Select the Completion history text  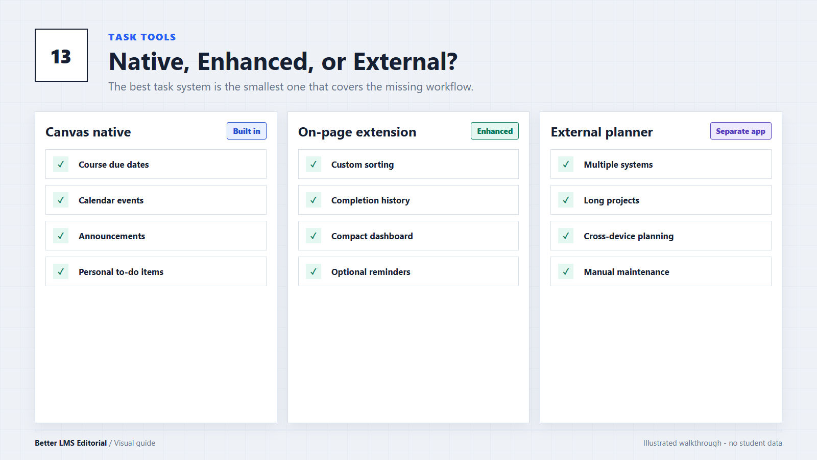coord(370,200)
